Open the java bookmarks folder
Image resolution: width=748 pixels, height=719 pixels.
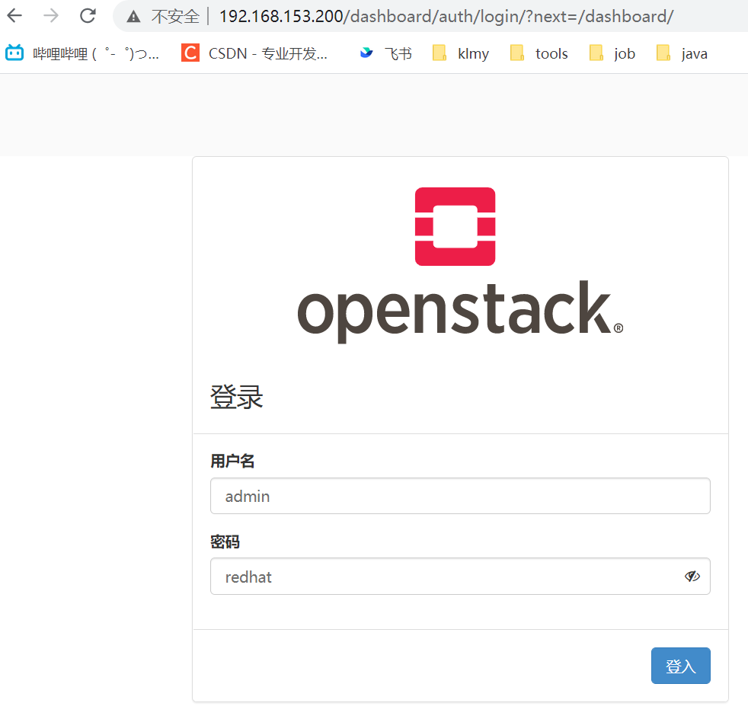(x=682, y=53)
